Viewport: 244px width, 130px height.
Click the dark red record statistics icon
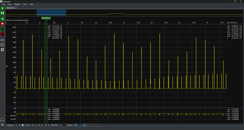[2, 34]
